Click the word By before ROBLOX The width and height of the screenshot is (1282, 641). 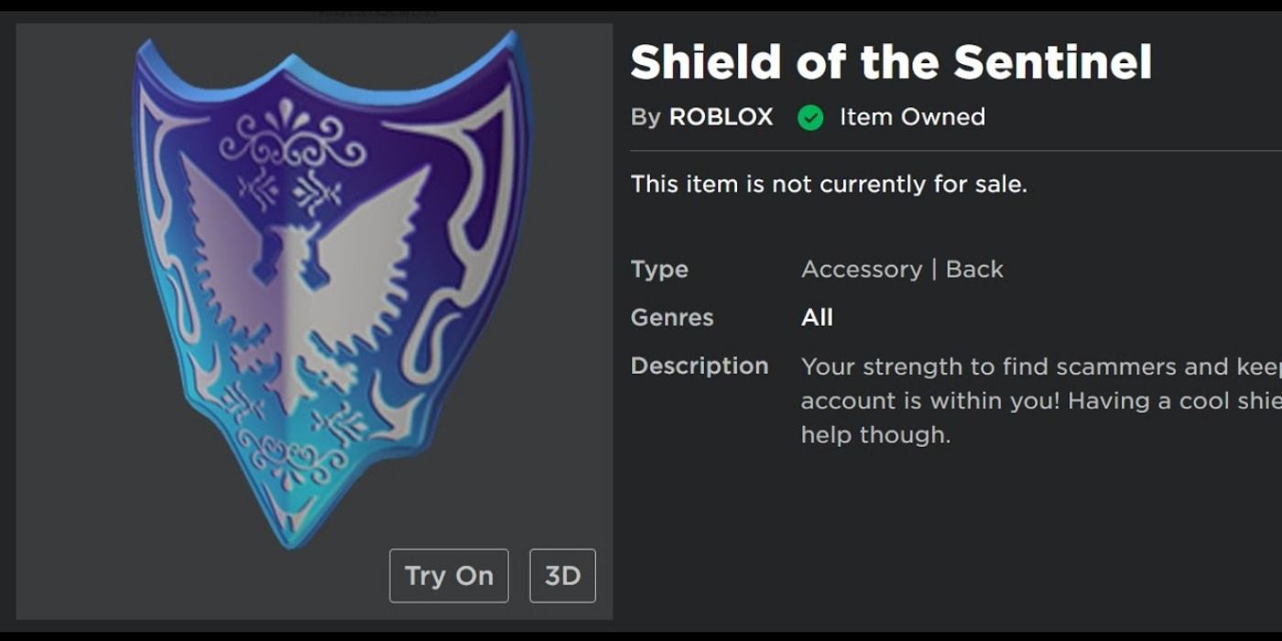(x=645, y=117)
